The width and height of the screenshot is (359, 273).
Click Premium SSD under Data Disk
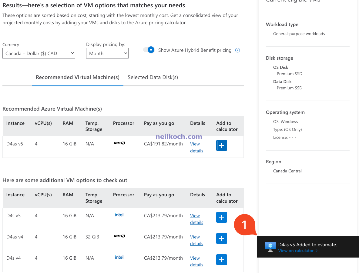coord(289,88)
